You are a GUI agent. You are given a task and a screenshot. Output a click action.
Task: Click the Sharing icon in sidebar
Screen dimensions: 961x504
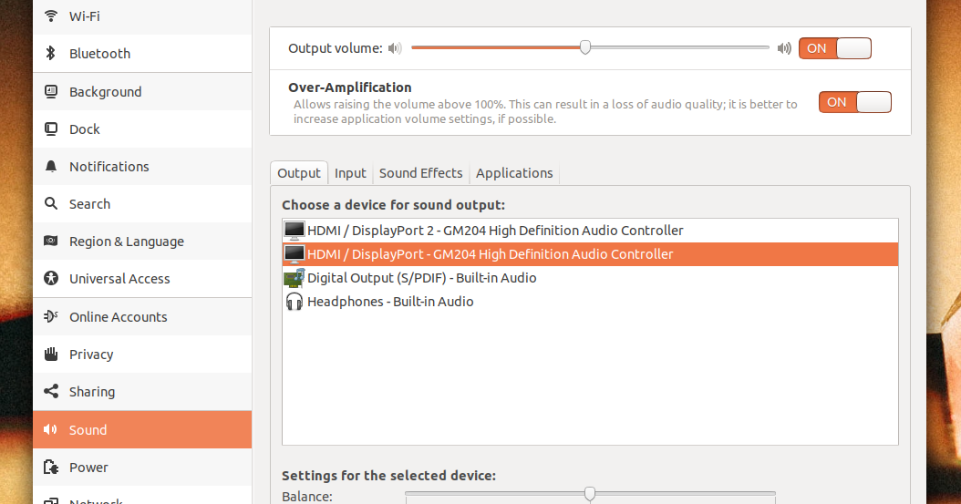[x=51, y=392]
